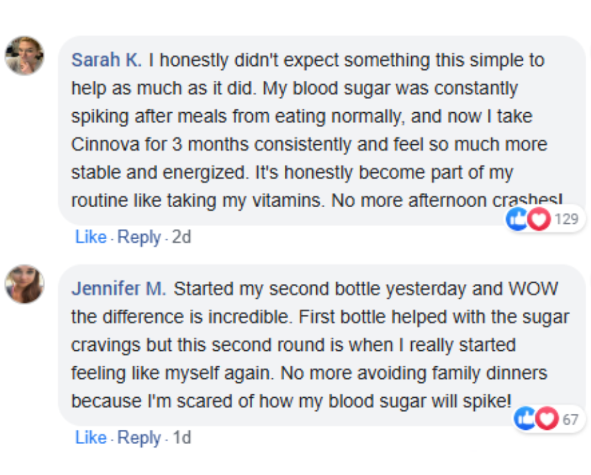
Task: Click the 1d timestamp under Jennifer's comment
Action: (182, 438)
